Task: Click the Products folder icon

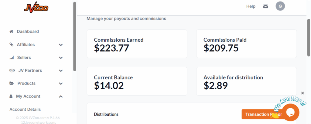Action: coord(12,83)
